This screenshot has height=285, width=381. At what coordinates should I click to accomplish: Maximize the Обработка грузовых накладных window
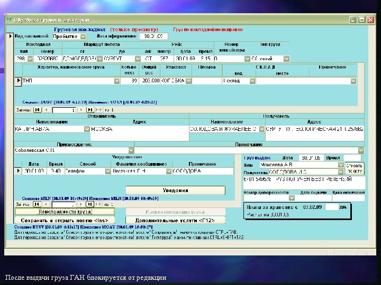pyautogui.click(x=362, y=20)
